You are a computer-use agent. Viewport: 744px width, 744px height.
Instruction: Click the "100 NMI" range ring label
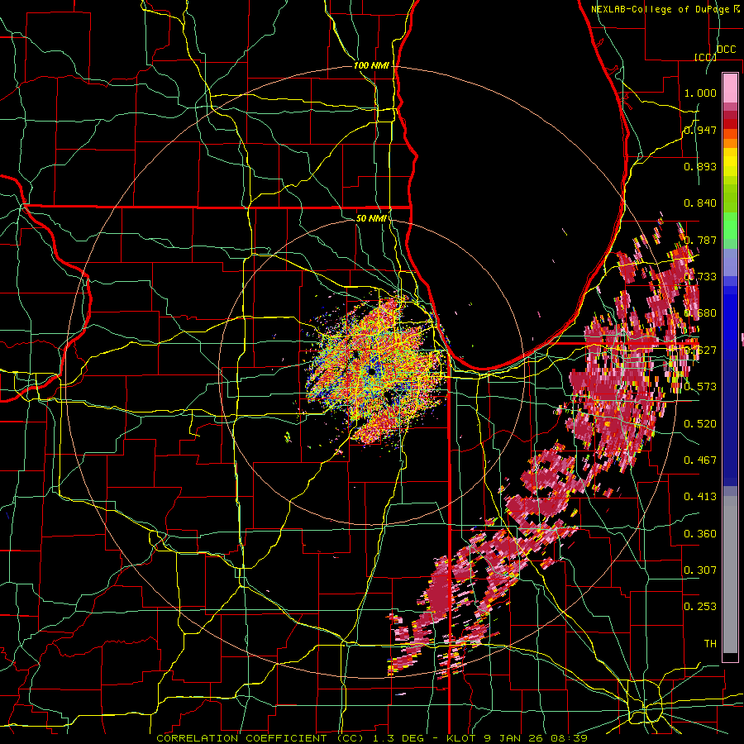point(371,65)
